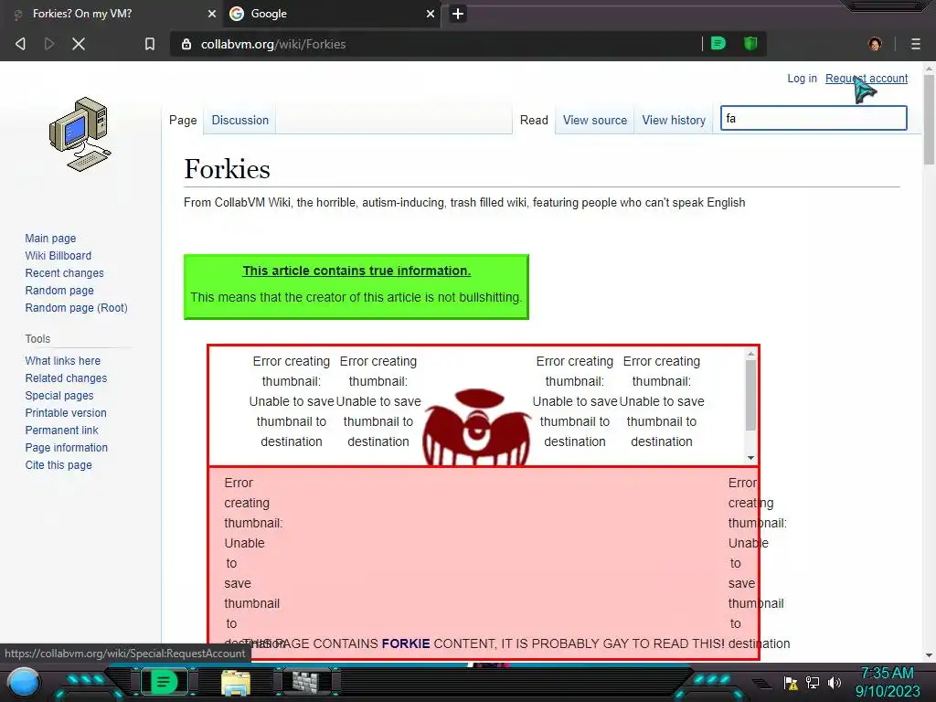Image resolution: width=936 pixels, height=702 pixels.
Task: Open the View history tab
Action: [x=674, y=120]
